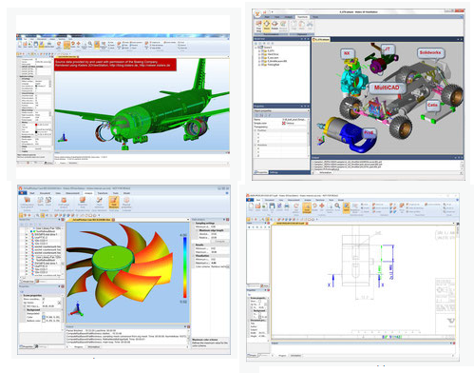This screenshot has width=474, height=373.
Task: Click Zoom magnifier icon in drawing window ribbon
Action: 337,206
